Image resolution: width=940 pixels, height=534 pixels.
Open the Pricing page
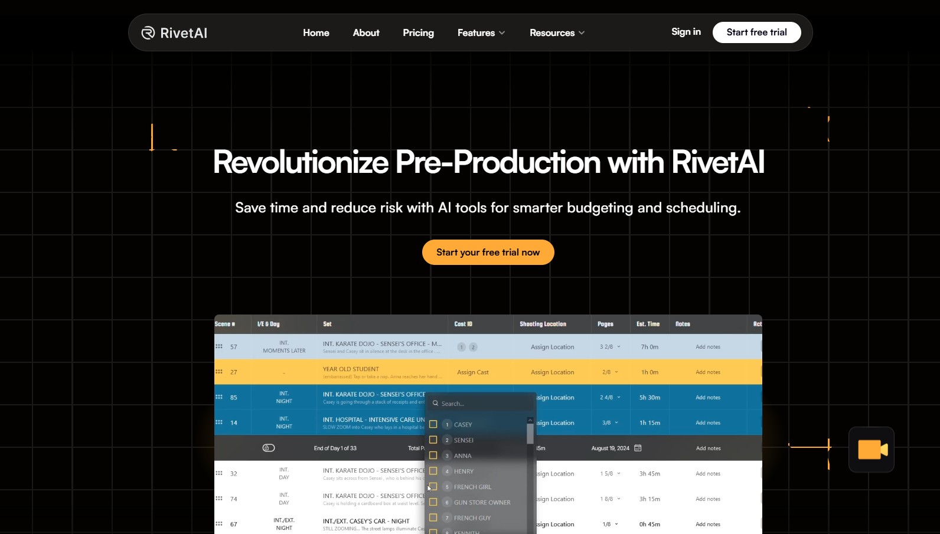tap(418, 32)
